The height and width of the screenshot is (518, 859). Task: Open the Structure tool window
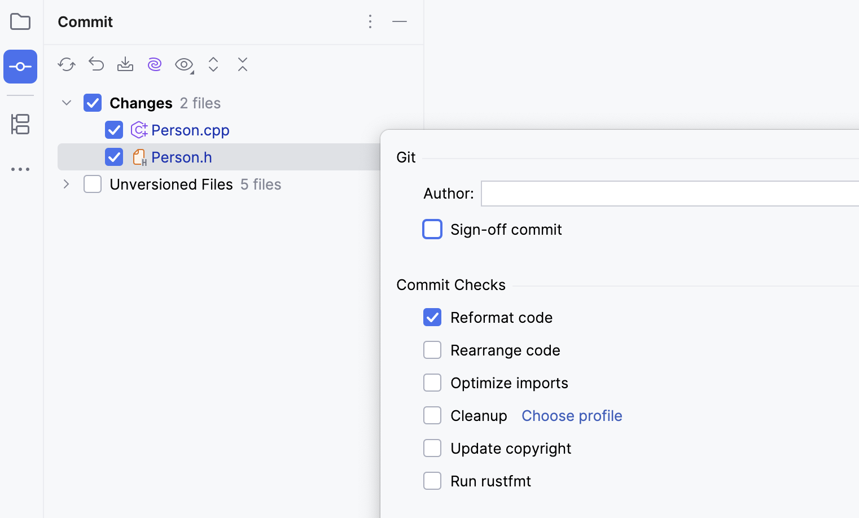pos(20,124)
